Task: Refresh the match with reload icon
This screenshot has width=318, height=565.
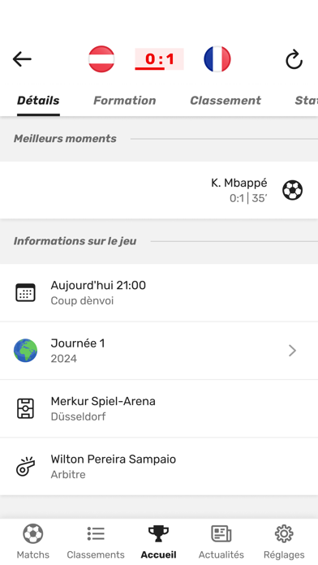Action: click(x=294, y=59)
